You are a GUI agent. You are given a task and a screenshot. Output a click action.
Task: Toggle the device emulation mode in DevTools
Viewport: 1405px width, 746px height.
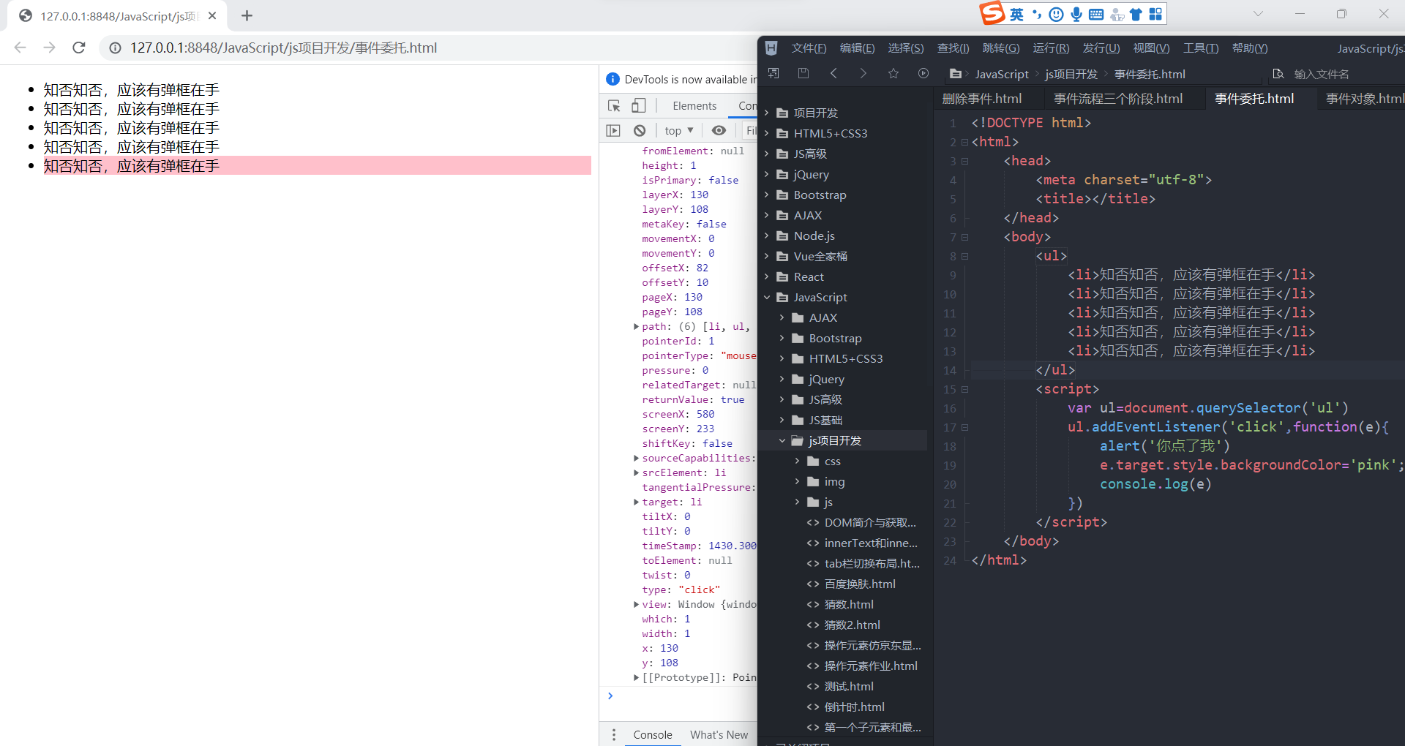coord(639,105)
